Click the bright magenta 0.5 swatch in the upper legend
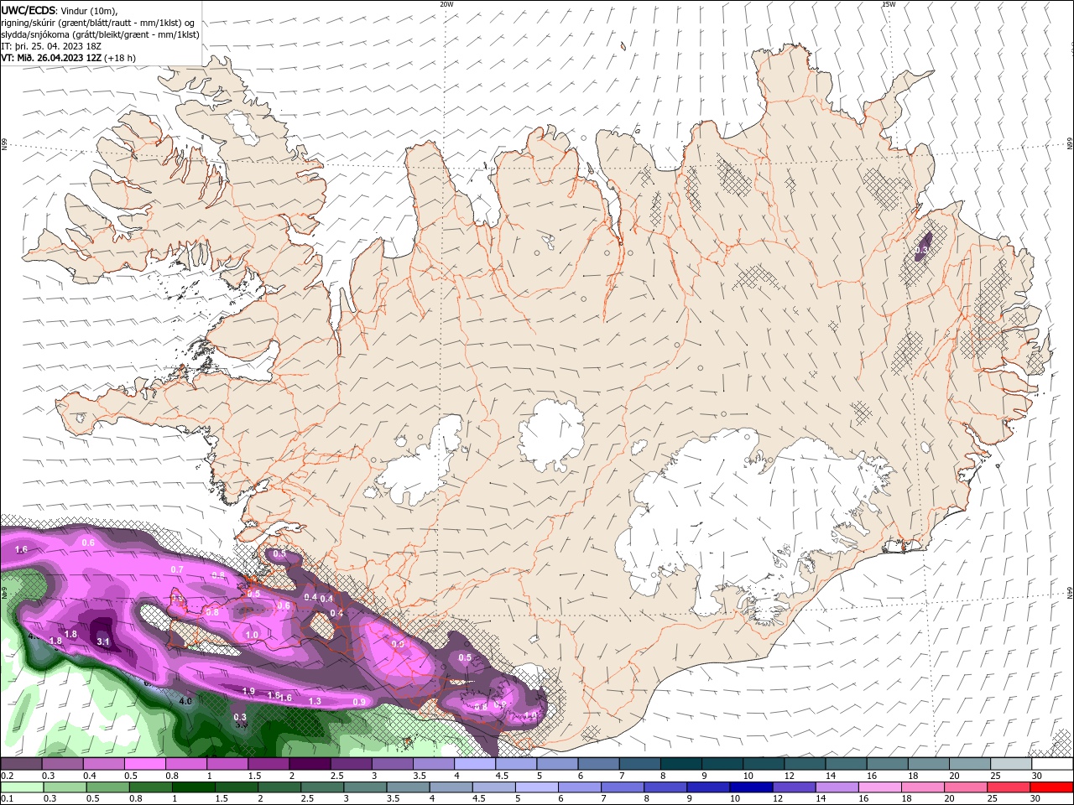 click(144, 764)
